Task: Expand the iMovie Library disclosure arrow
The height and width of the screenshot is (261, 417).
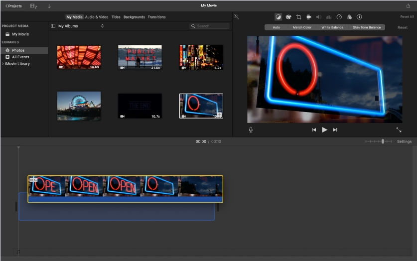Action: [2, 64]
